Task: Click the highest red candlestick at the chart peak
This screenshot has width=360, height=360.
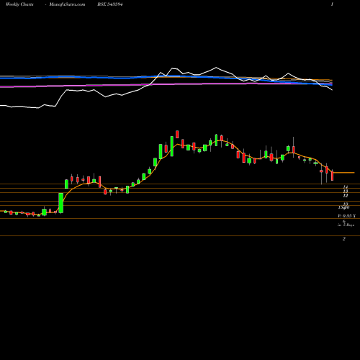Action: pyautogui.click(x=177, y=134)
